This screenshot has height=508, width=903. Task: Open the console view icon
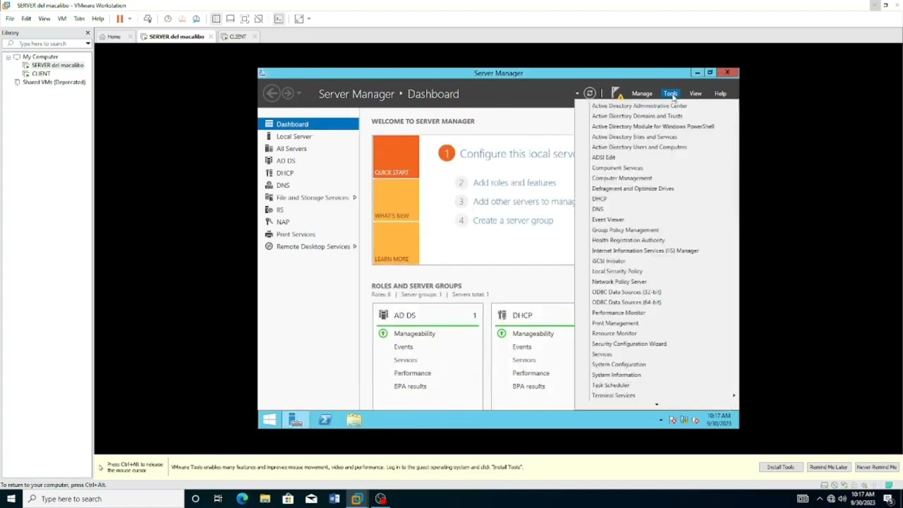pyautogui.click(x=279, y=18)
